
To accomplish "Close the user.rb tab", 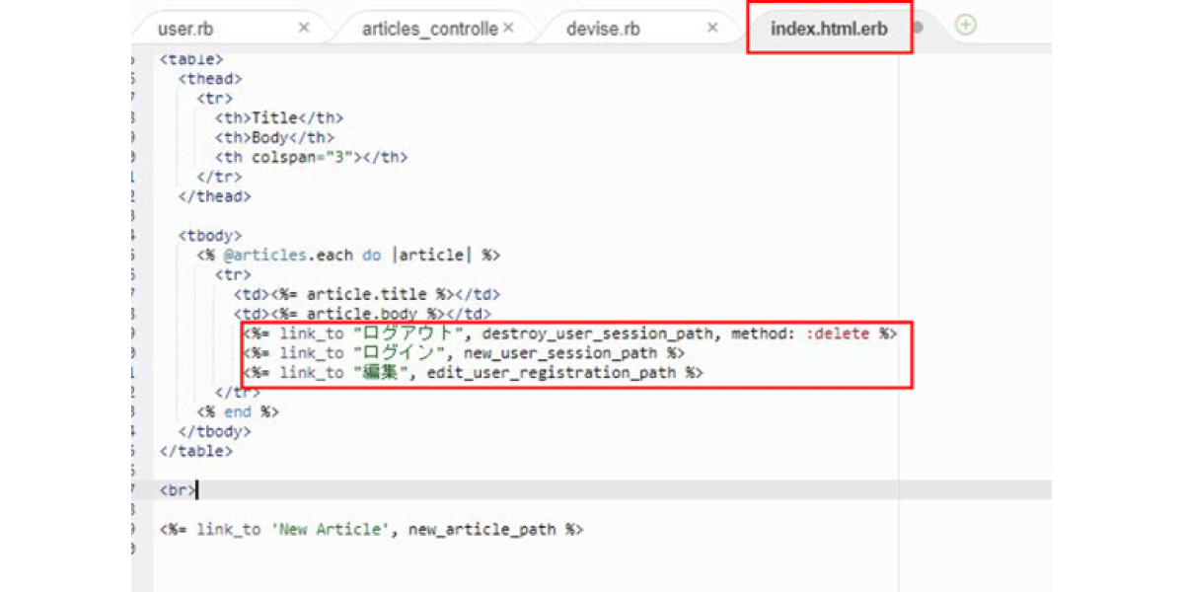I will point(304,28).
